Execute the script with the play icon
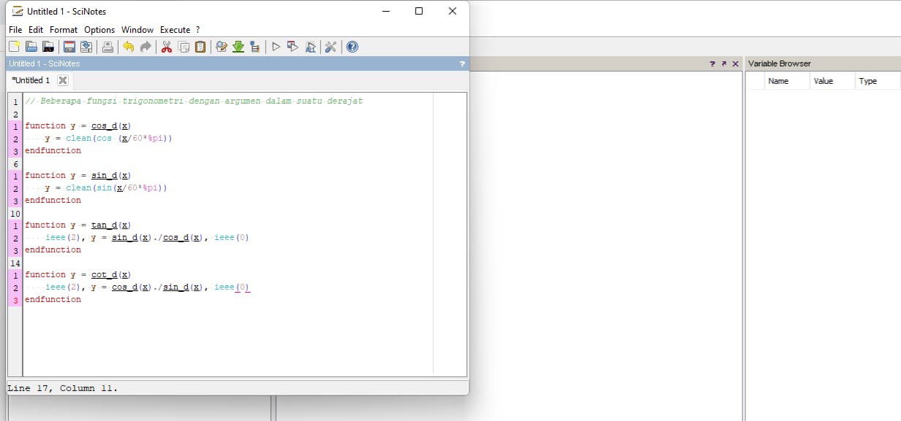Image resolution: width=901 pixels, height=421 pixels. pos(276,47)
